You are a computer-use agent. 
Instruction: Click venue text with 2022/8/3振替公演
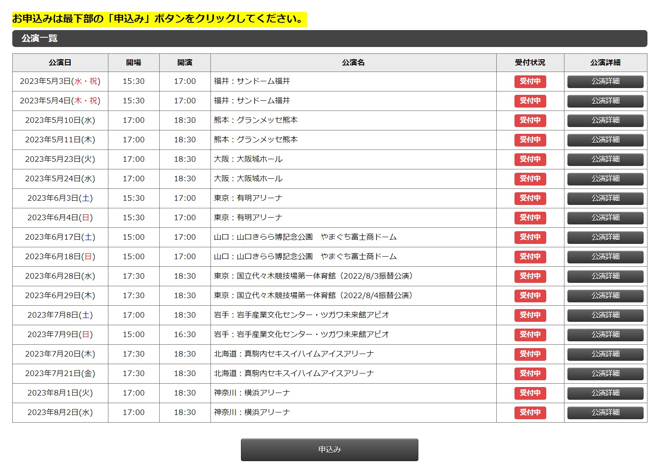pyautogui.click(x=313, y=276)
